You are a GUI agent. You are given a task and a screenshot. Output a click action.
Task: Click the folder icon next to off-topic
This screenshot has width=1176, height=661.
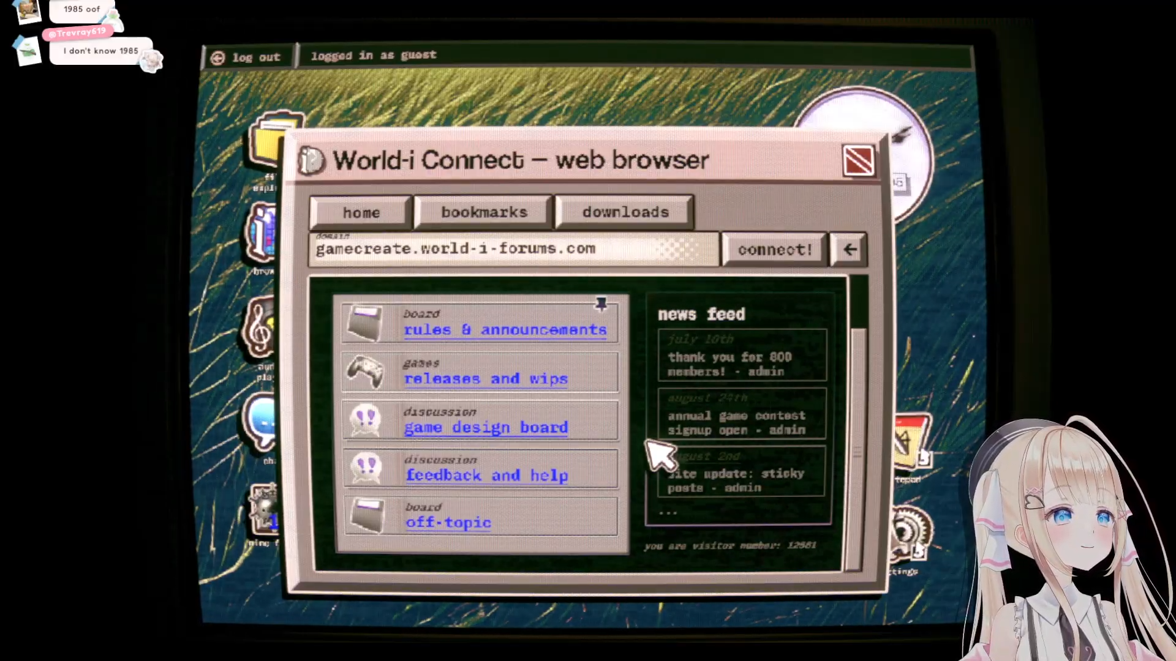point(366,516)
